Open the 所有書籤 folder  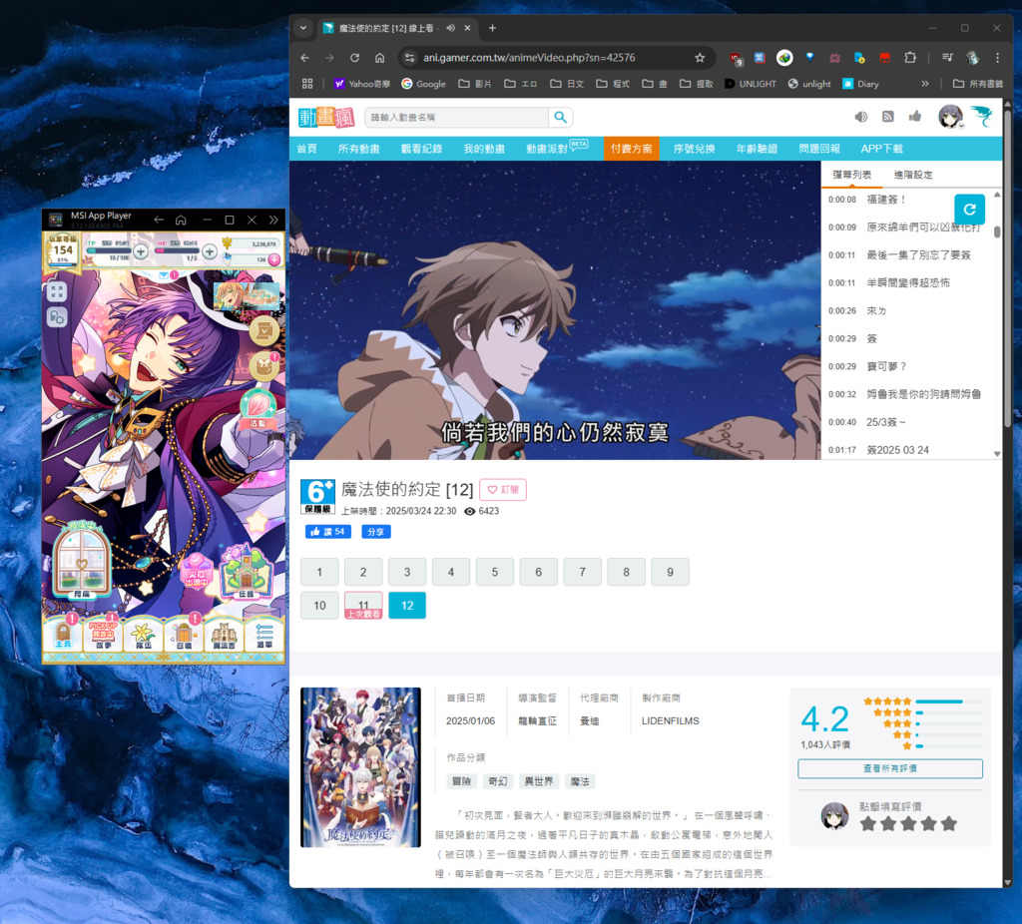(977, 84)
